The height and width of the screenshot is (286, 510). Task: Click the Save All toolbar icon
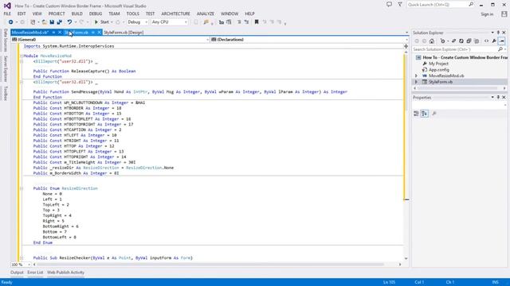(x=60, y=22)
